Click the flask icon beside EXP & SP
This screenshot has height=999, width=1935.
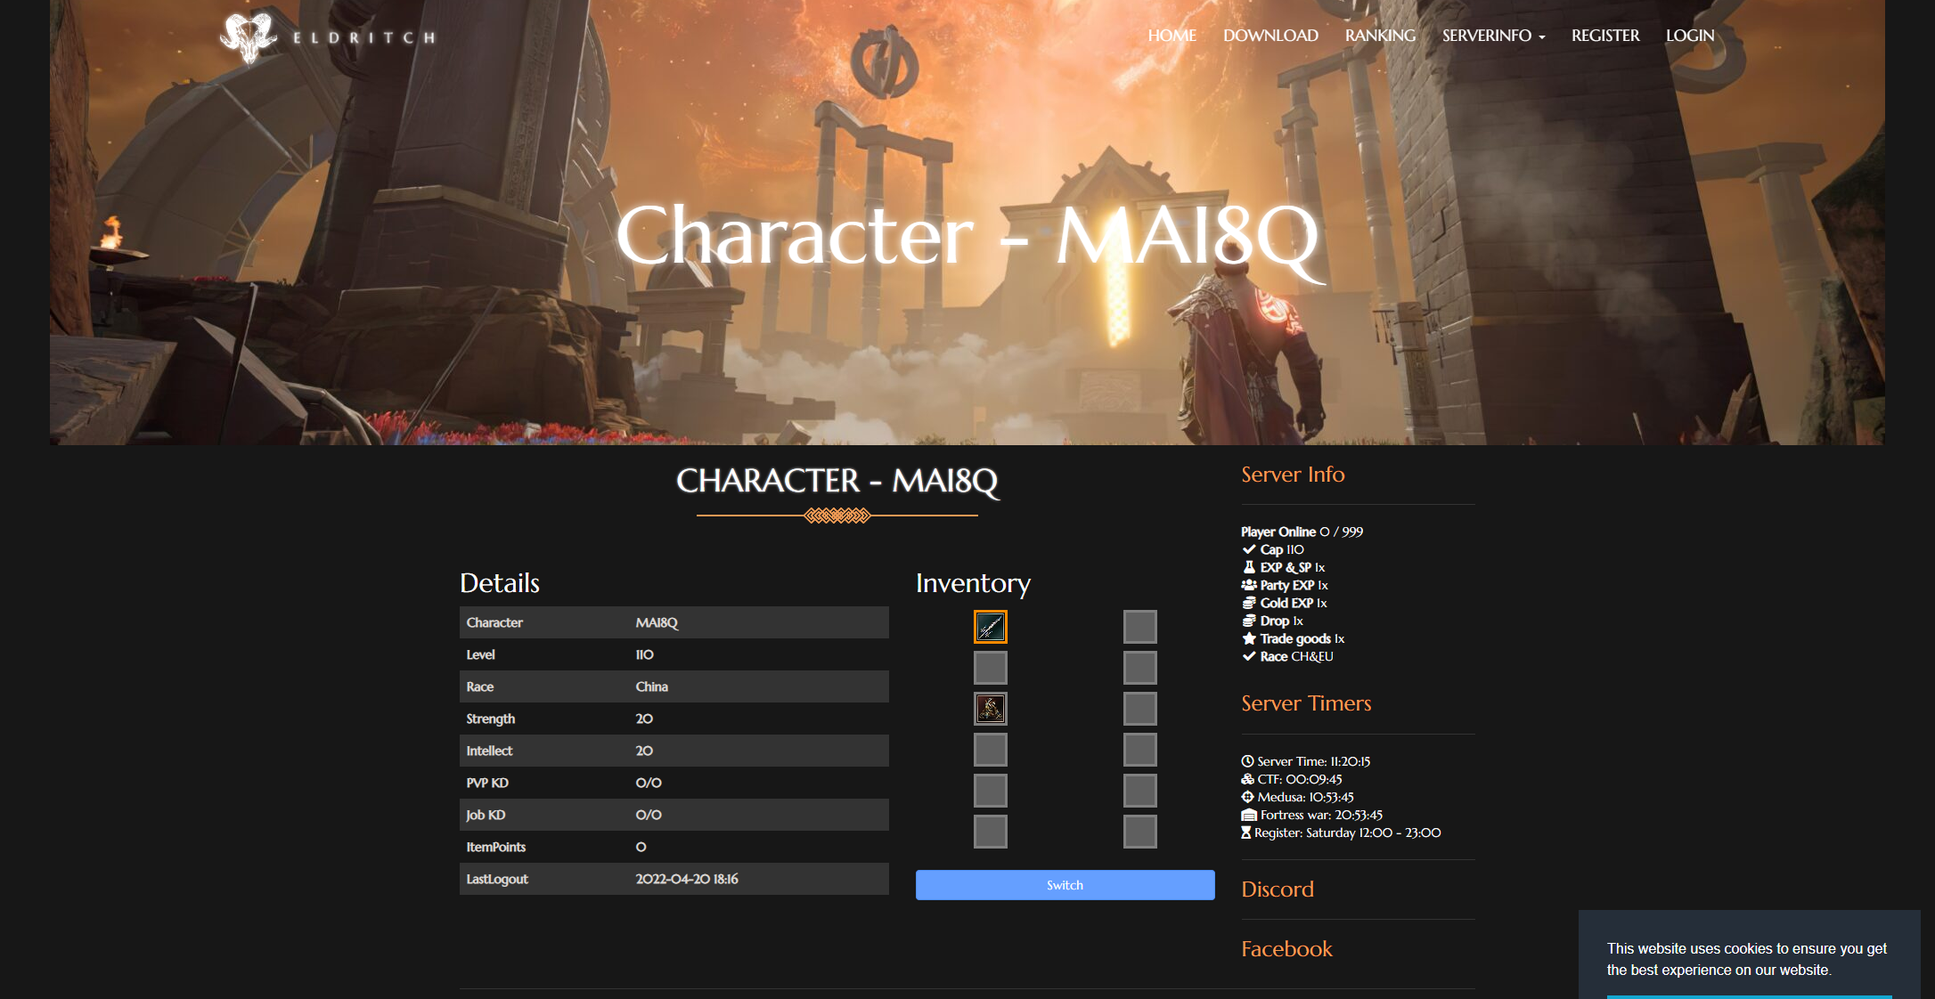coord(1249,567)
